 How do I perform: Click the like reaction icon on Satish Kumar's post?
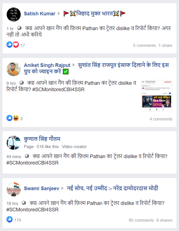click(9, 44)
